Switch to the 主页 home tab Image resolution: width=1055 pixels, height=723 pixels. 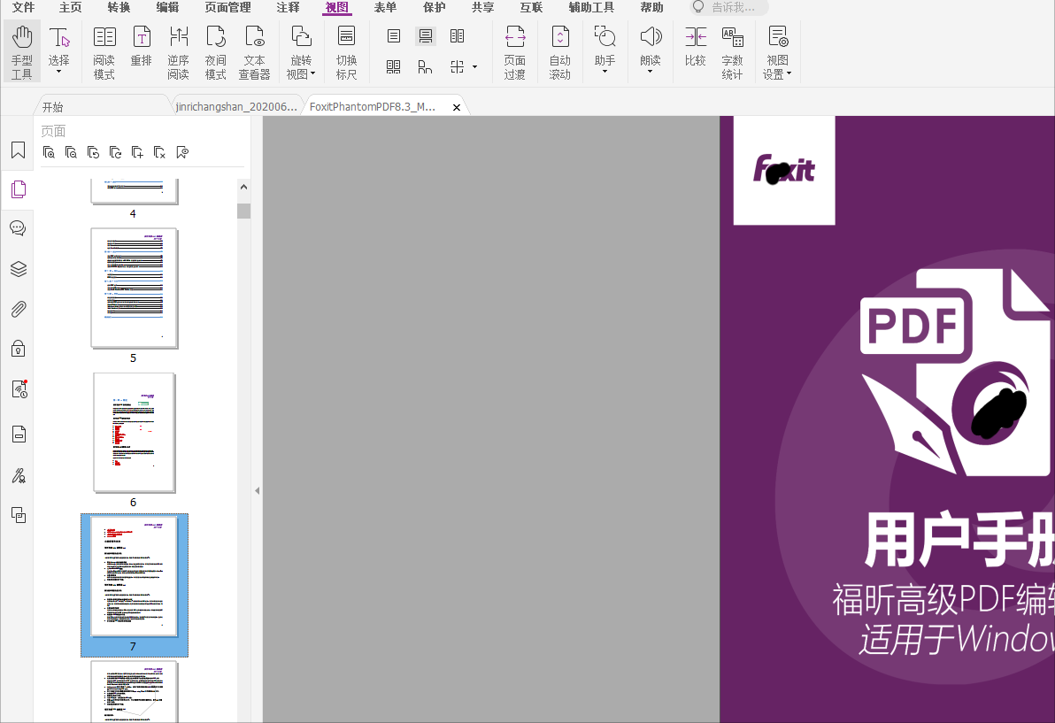[71, 7]
